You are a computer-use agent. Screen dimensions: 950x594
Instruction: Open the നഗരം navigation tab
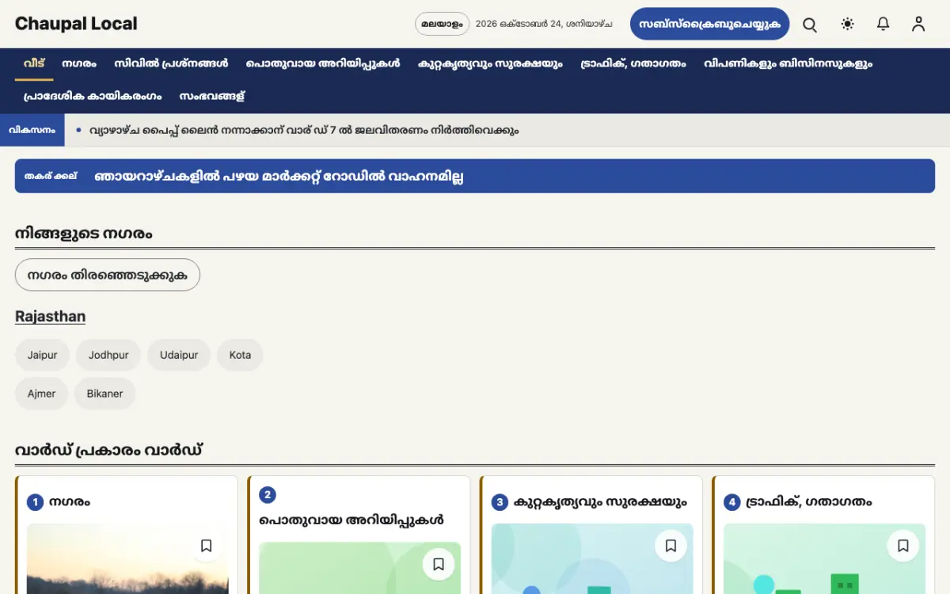pyautogui.click(x=79, y=64)
